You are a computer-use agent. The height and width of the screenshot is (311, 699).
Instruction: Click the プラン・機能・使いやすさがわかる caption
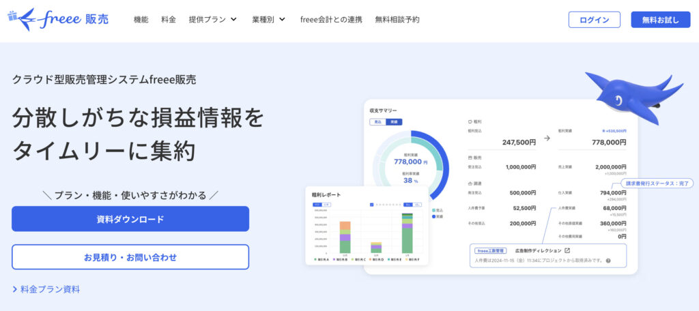(130, 195)
